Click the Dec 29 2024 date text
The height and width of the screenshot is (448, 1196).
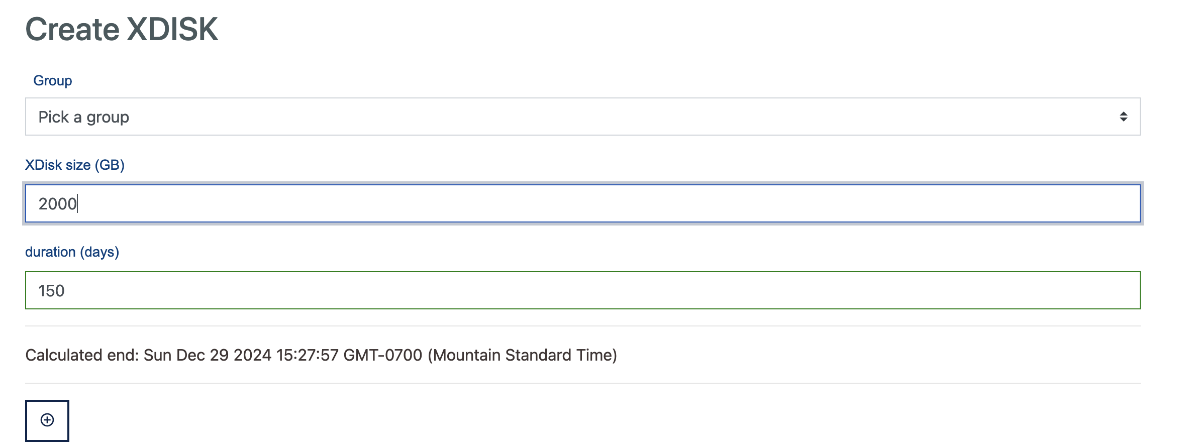(224, 355)
